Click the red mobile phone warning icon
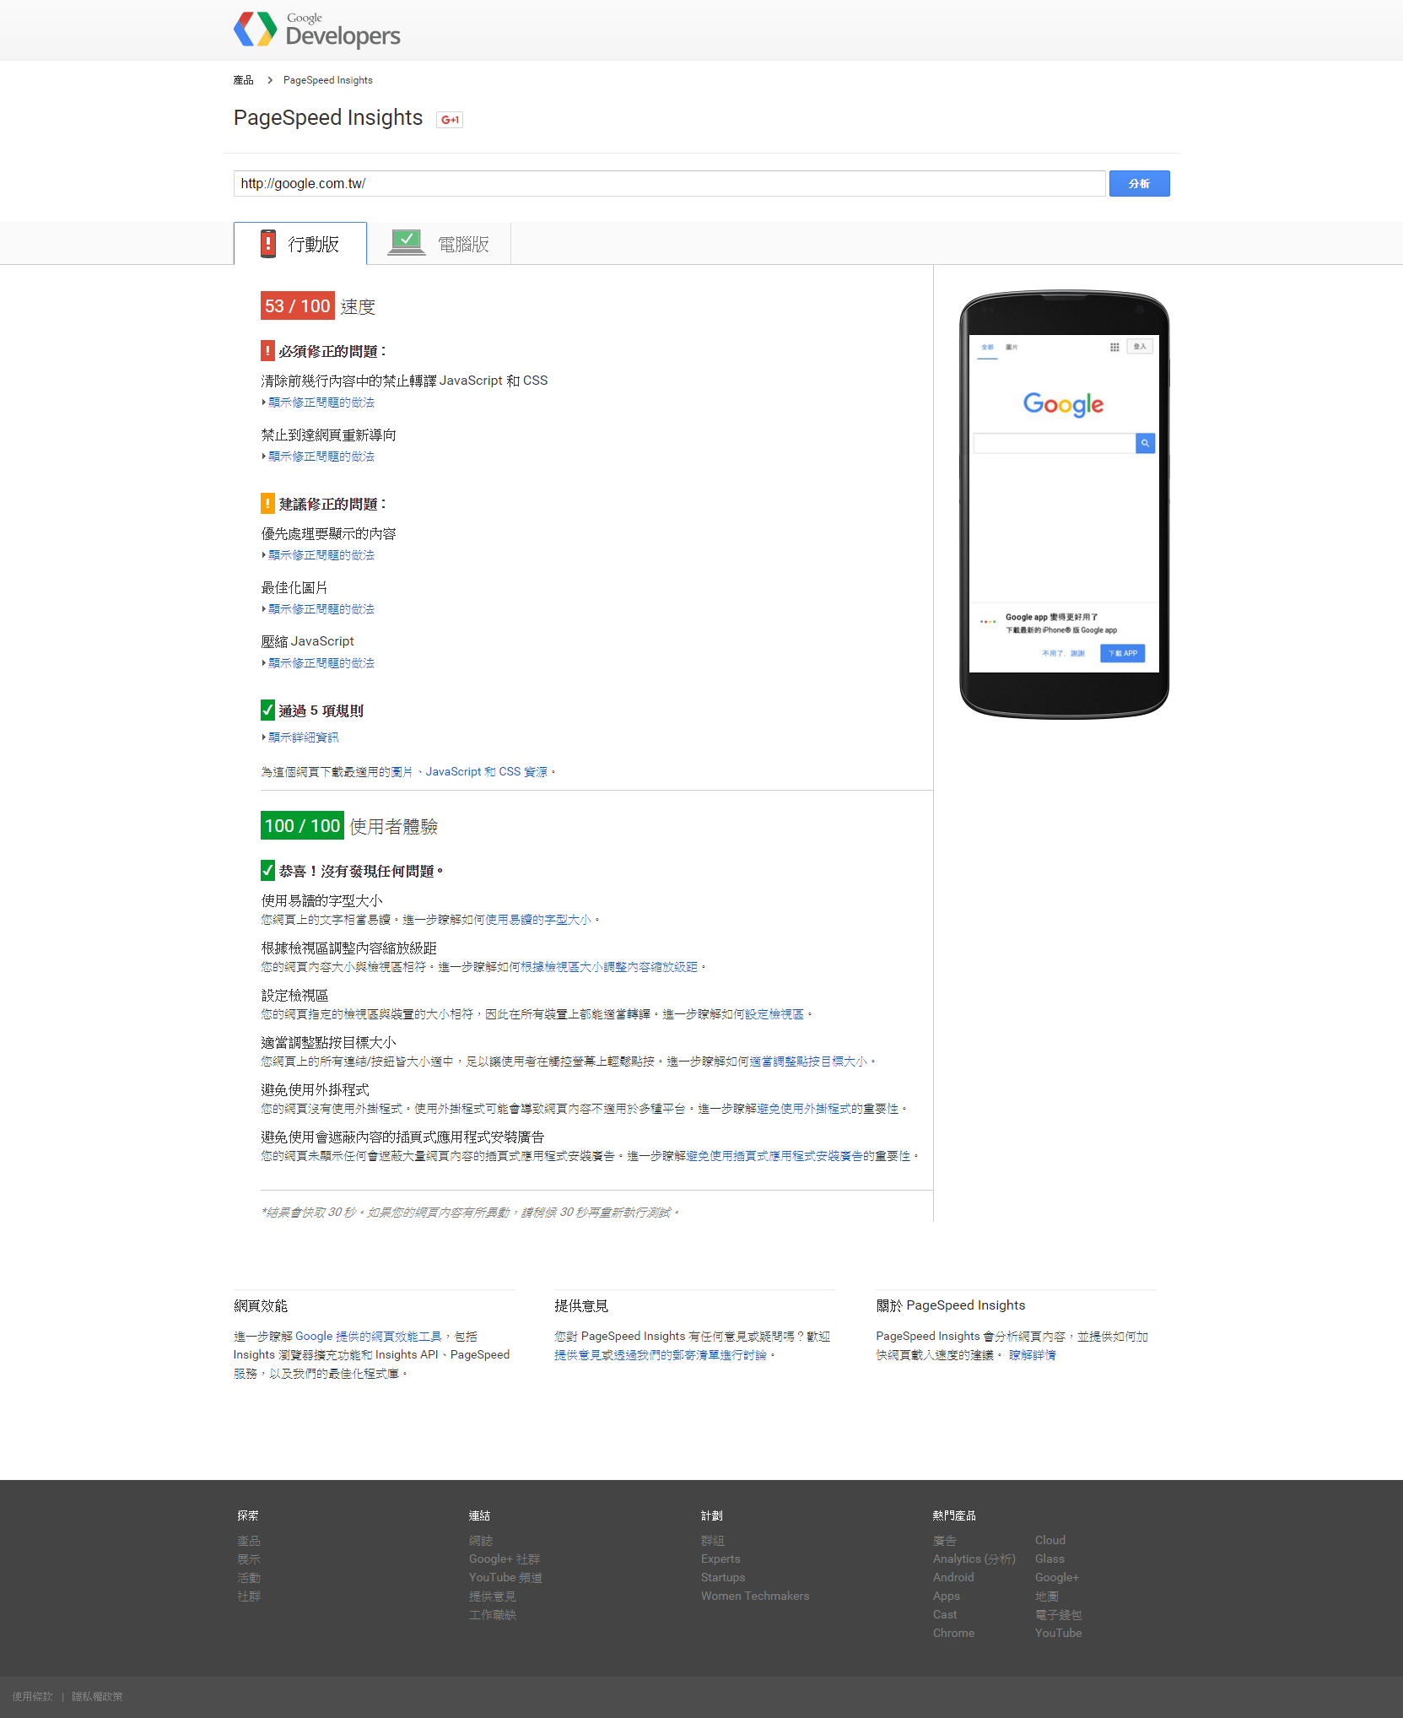 (x=268, y=244)
